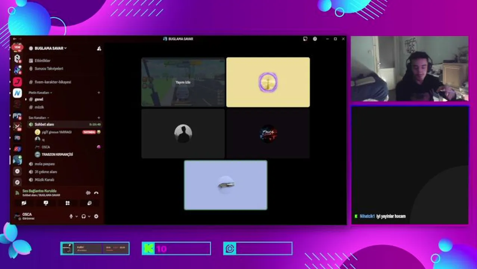Click the help question mark icon
Viewport: 477px width, 269px height.
point(315,39)
